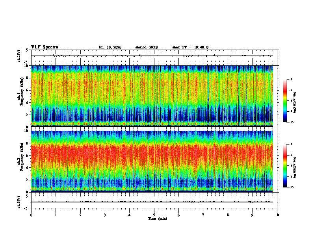312x241 pixels.
Task: Click time axis tick label "5"
Action: (x=154, y=215)
